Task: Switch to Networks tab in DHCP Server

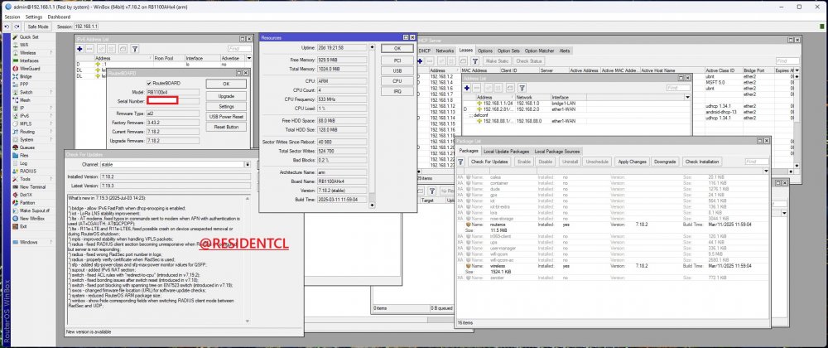Action: pyautogui.click(x=445, y=51)
